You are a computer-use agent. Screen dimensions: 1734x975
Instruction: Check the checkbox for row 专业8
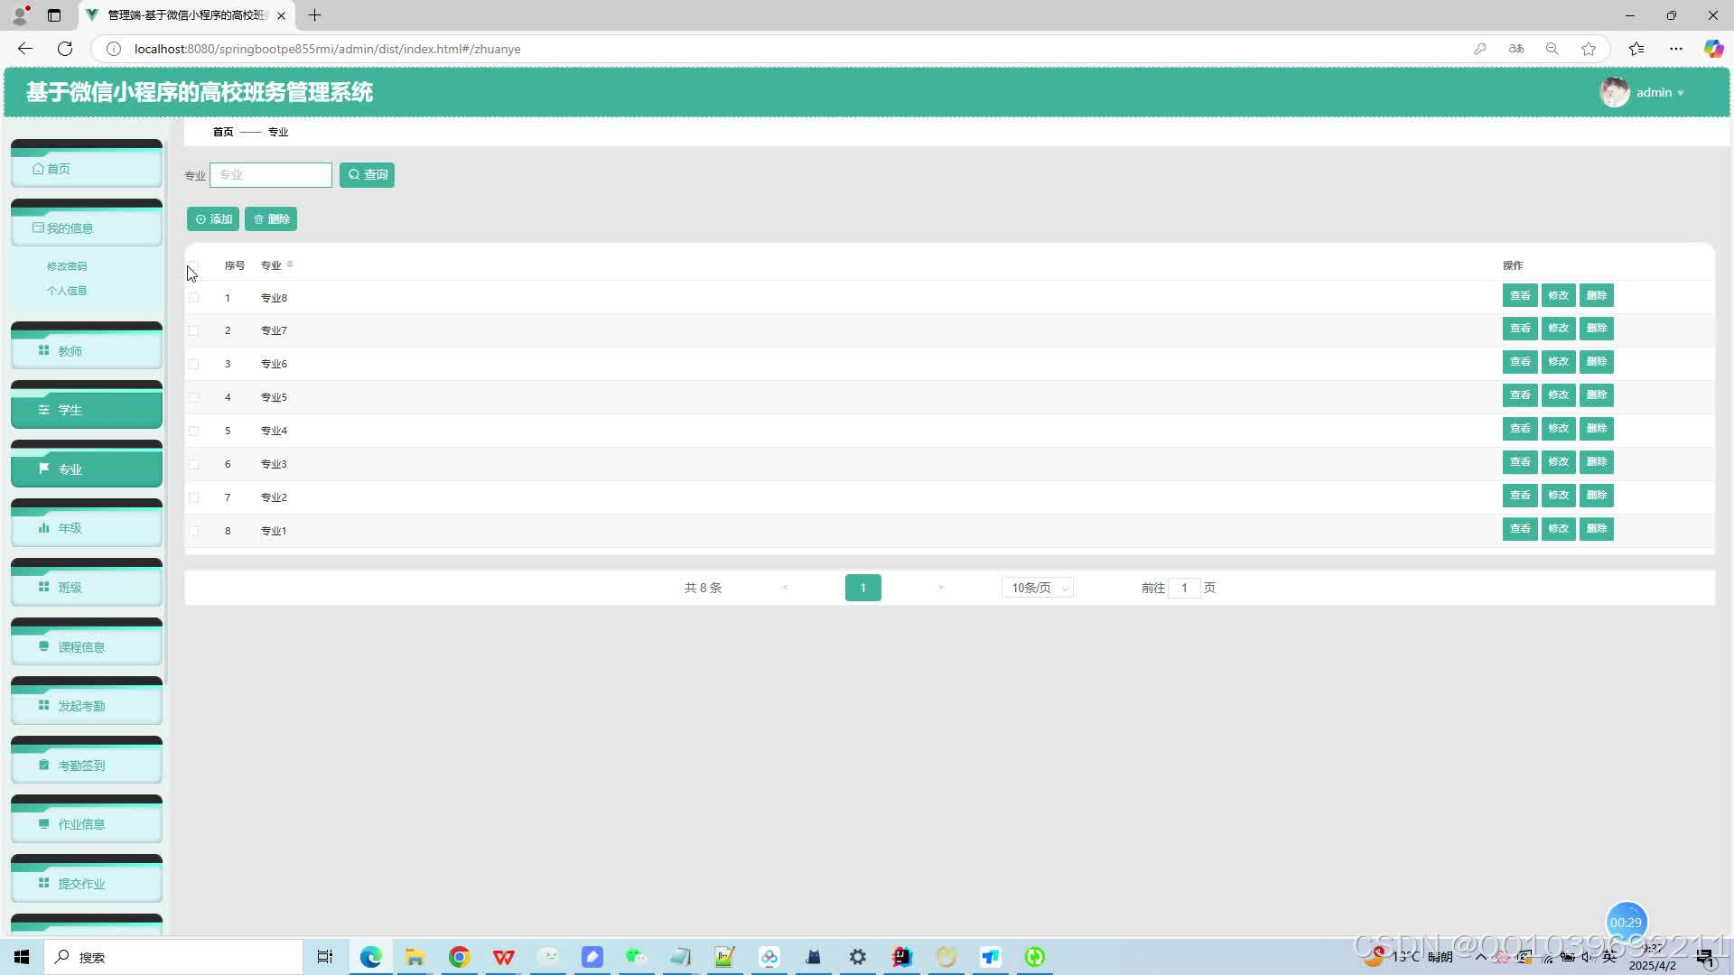coord(193,298)
